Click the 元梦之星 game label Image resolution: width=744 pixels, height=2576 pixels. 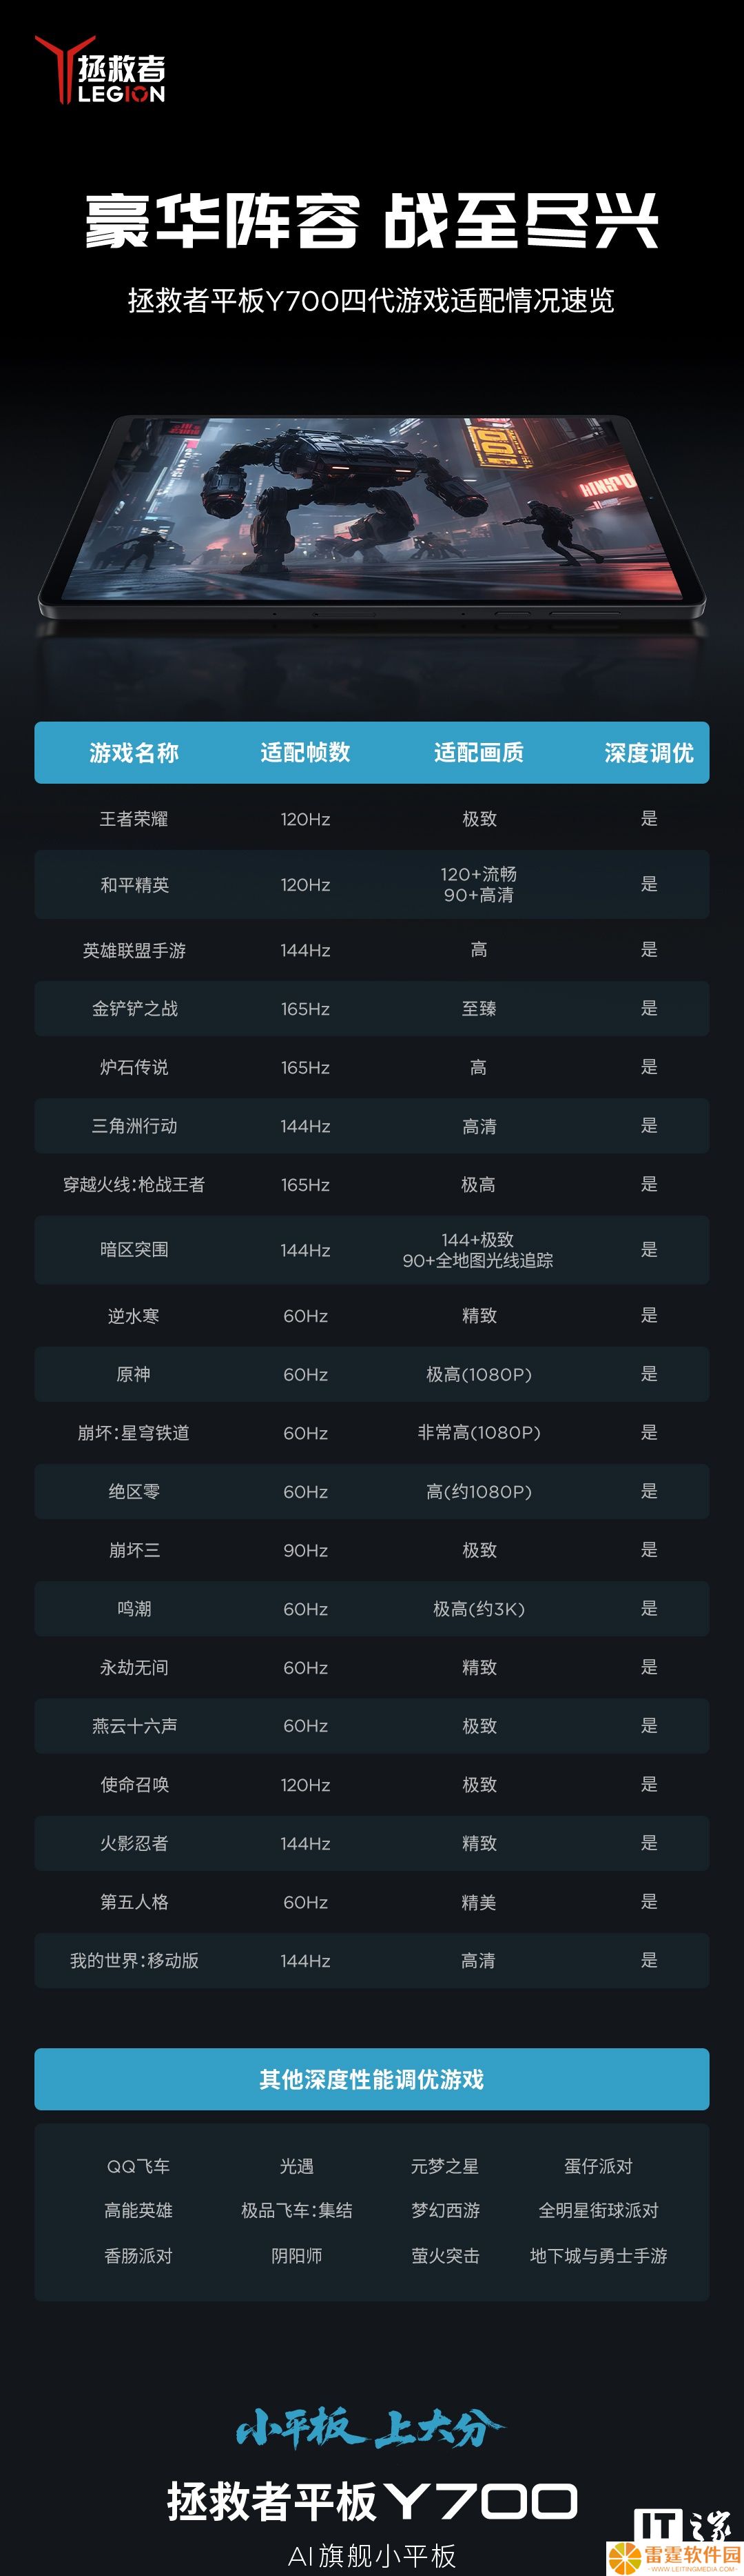pos(446,2166)
